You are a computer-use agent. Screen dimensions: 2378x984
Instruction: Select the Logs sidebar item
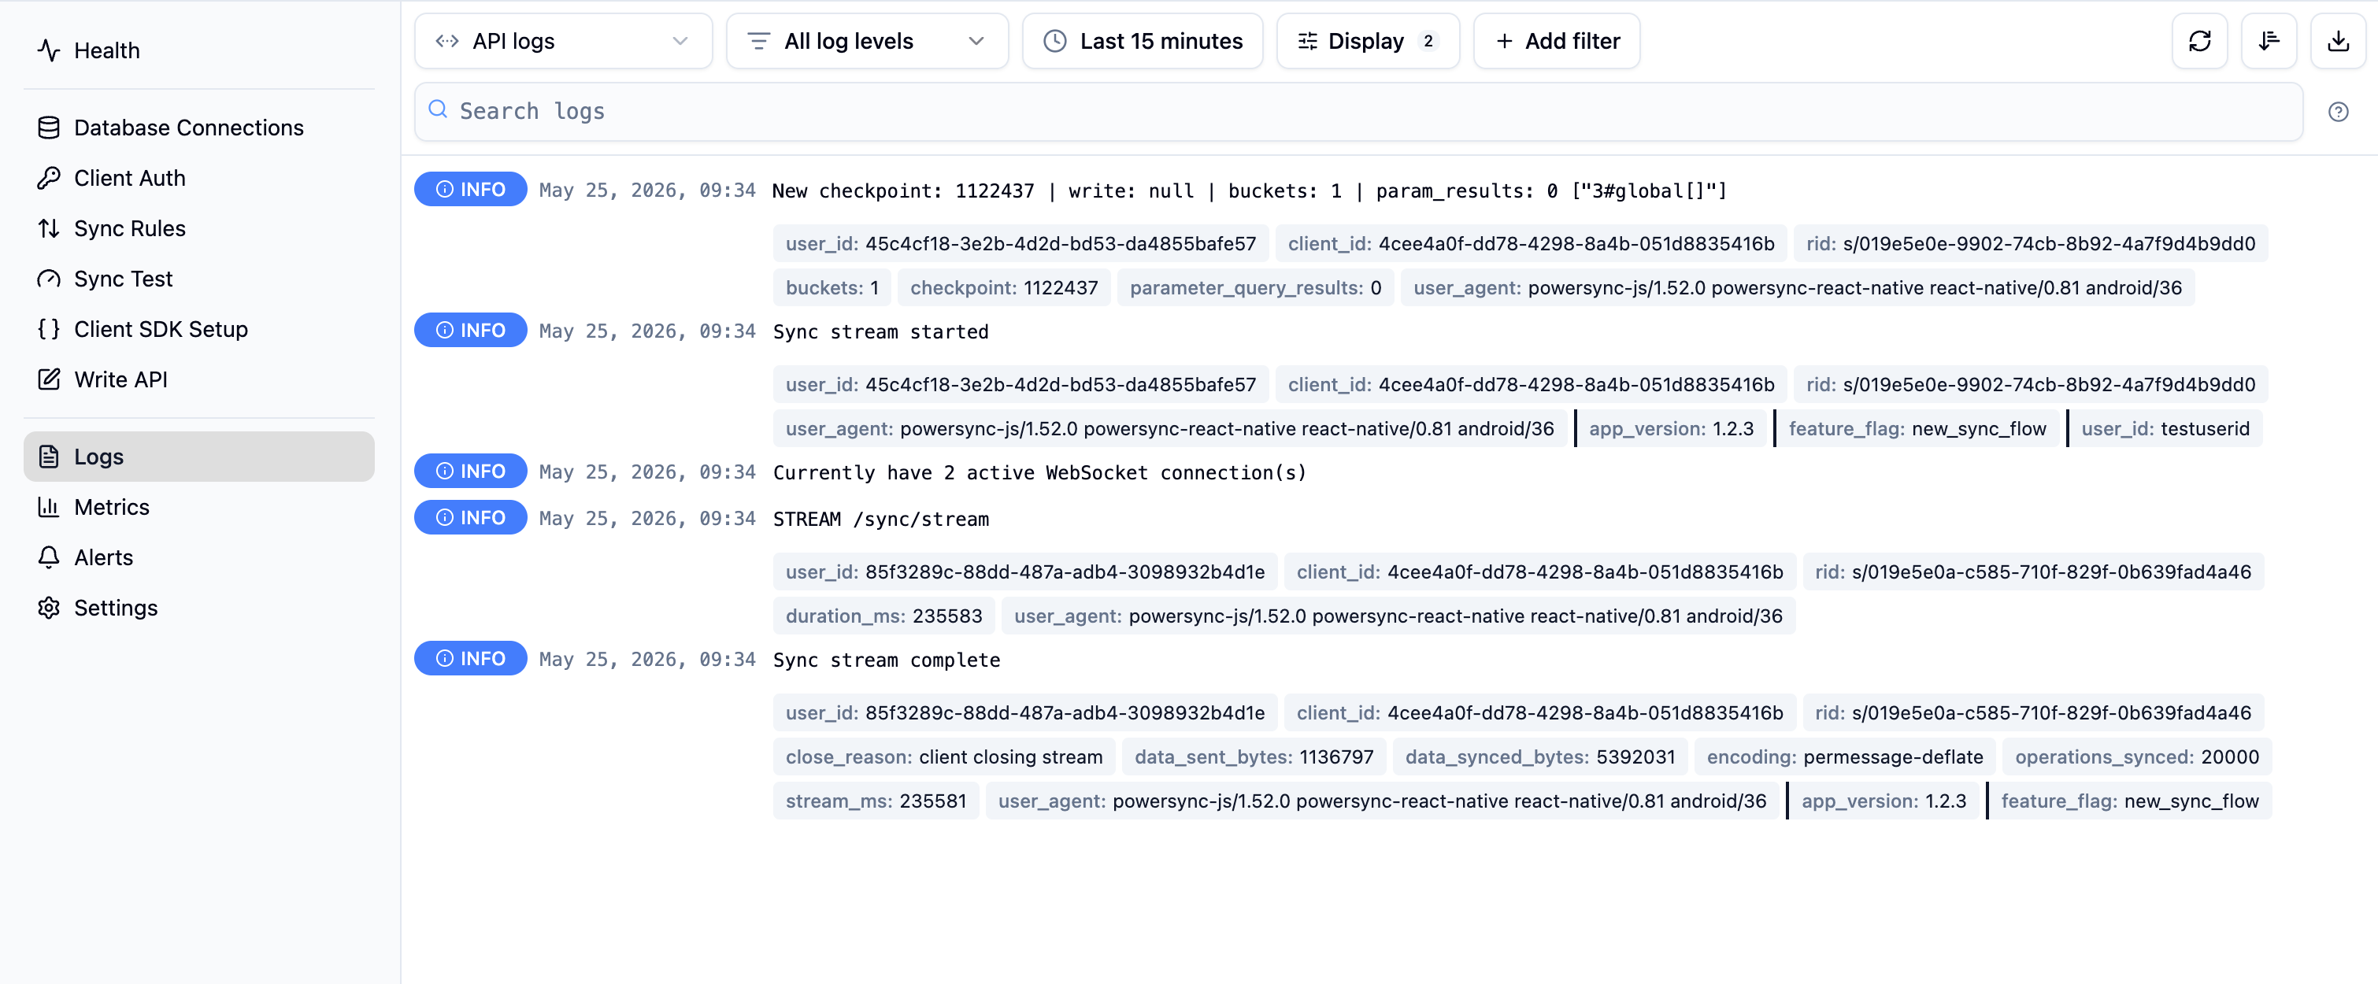point(198,456)
